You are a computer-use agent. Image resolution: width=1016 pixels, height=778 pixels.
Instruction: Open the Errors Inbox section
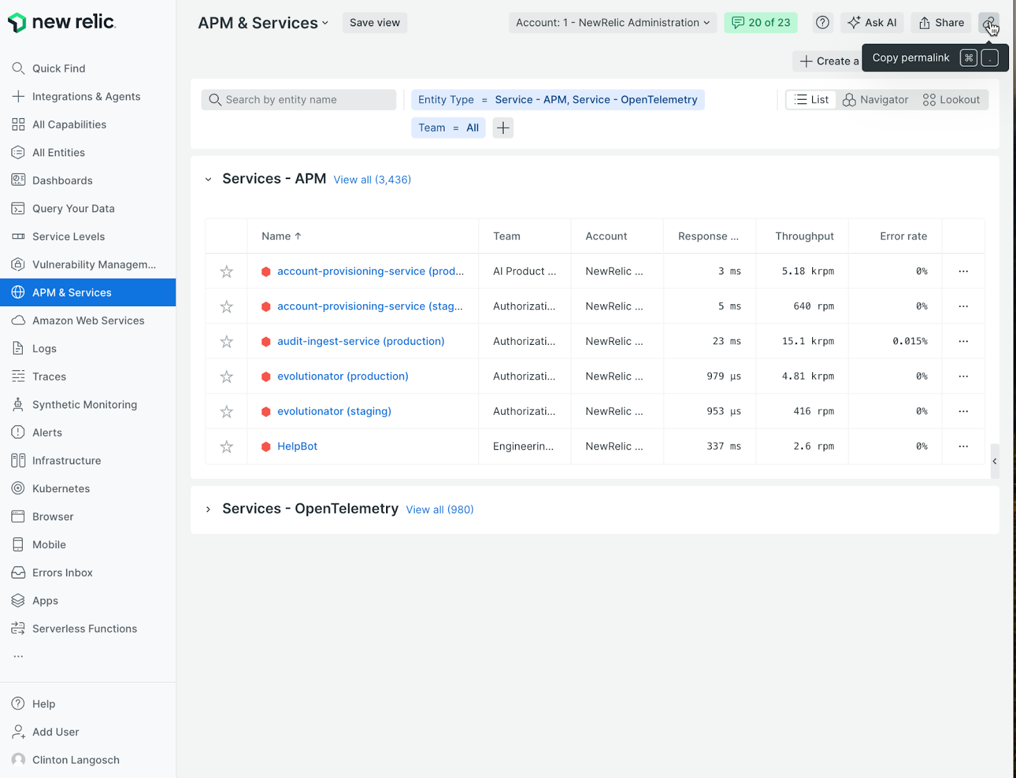[62, 572]
